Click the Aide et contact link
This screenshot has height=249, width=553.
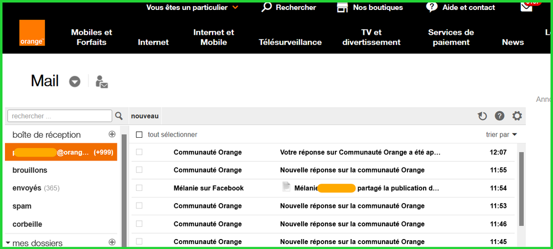469,7
